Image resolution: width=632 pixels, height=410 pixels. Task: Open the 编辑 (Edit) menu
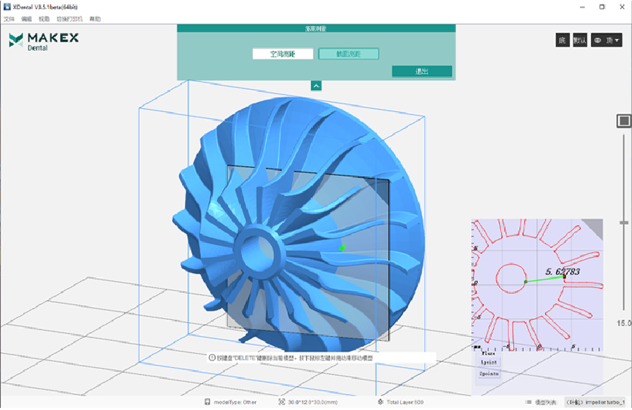(x=27, y=19)
